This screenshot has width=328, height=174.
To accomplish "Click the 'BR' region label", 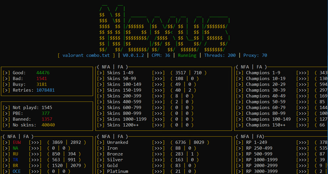I will click(15, 166).
